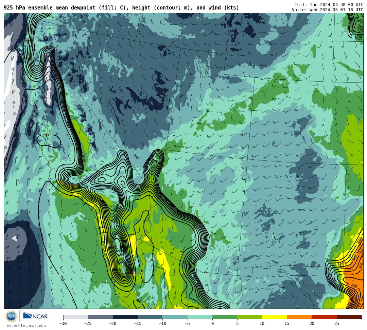Click the NSF logo icon

[x=11, y=316]
